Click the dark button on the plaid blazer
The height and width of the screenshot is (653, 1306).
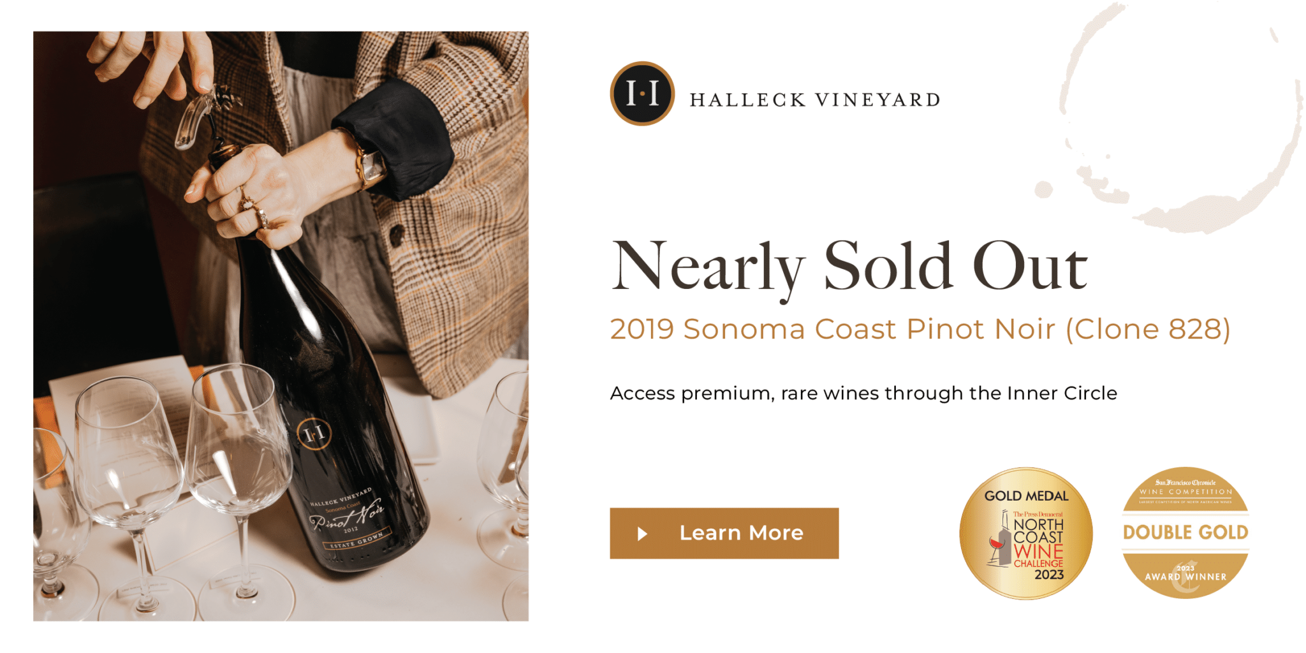point(397,235)
